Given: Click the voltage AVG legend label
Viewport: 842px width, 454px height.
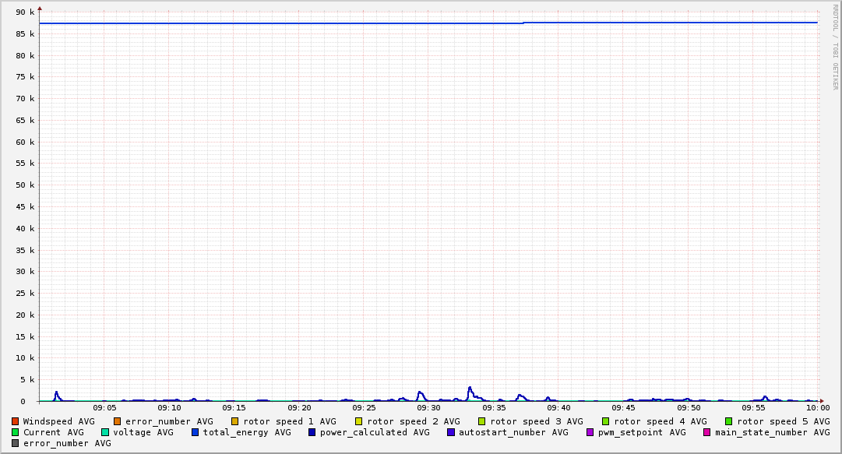Looking at the screenshot, I should tap(143, 432).
